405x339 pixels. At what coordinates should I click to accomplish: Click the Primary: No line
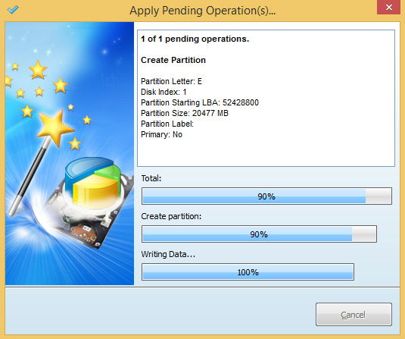(x=161, y=134)
